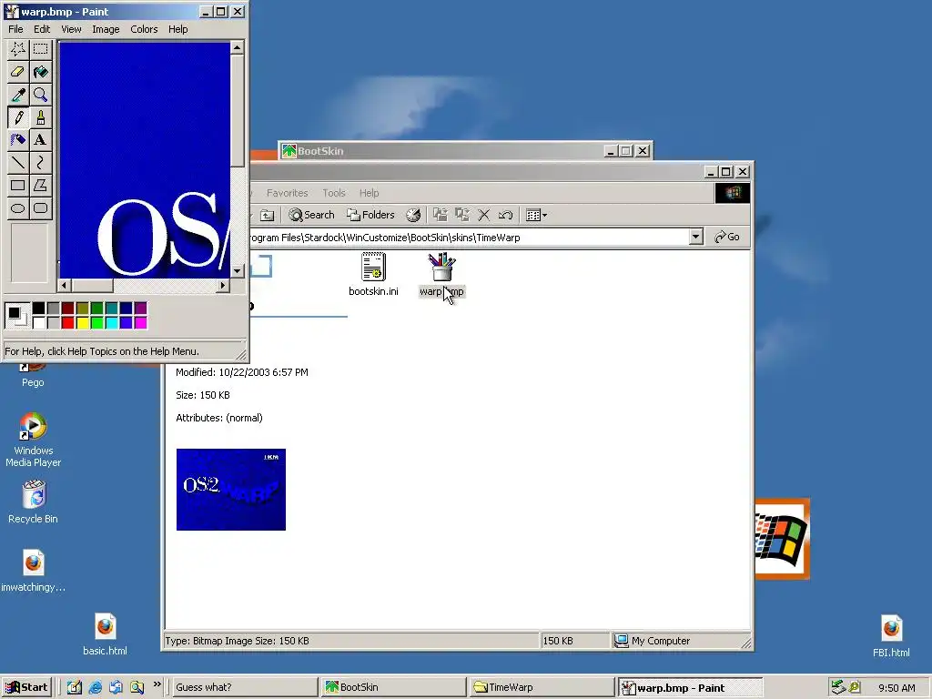Viewport: 932px width, 699px height.
Task: Open Paint's File menu
Action: [15, 29]
